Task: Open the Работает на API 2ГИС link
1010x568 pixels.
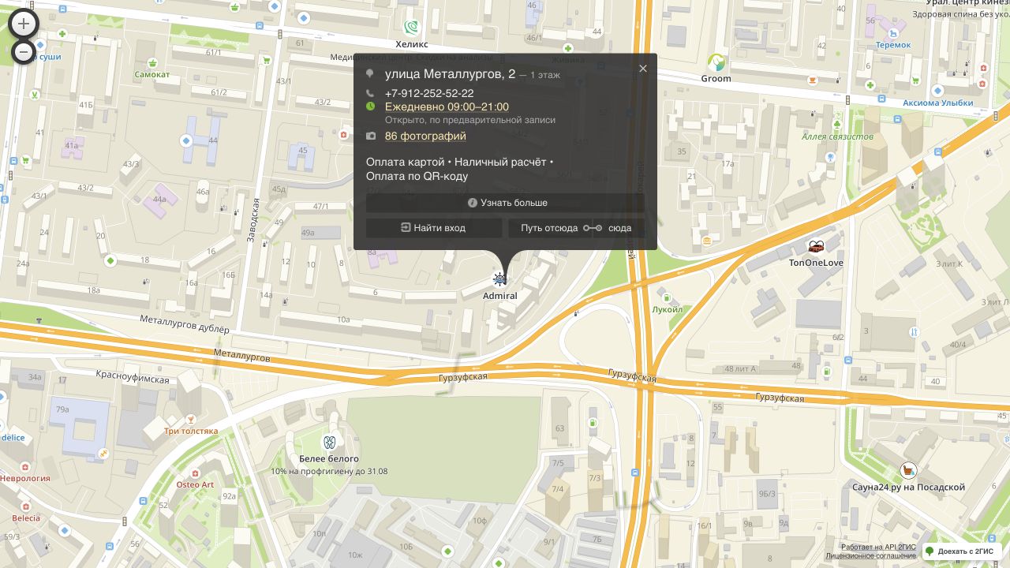Action: (879, 547)
